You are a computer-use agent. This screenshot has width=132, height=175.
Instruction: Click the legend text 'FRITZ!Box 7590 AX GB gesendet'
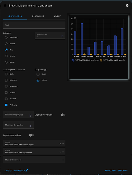(114, 60)
